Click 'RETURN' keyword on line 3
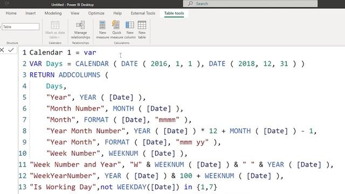The width and height of the screenshot is (345, 194). coord(42,75)
